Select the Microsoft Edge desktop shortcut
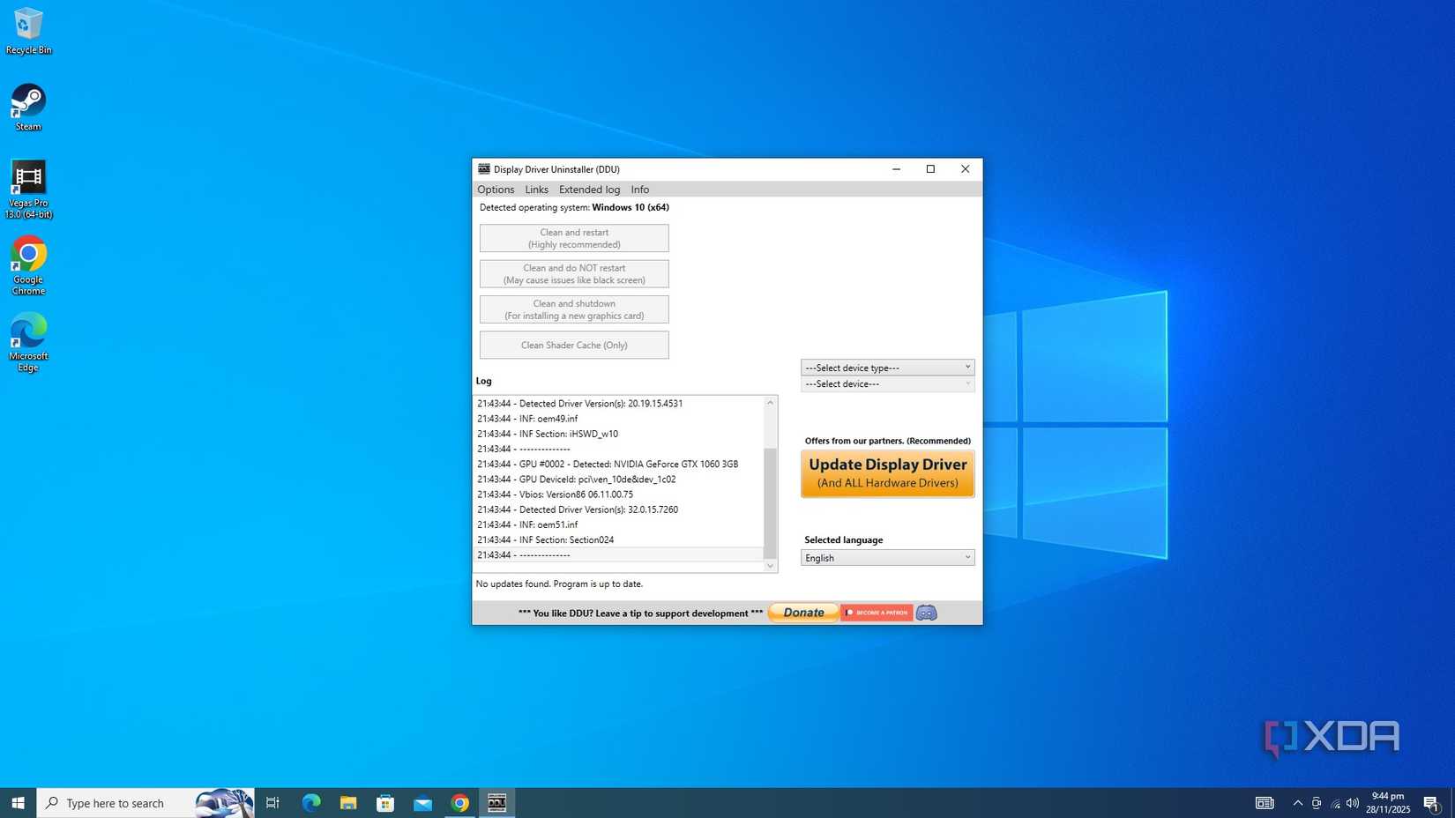Image resolution: width=1455 pixels, height=818 pixels. point(28,342)
